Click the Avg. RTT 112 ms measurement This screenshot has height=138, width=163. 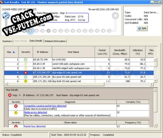[75, 20]
